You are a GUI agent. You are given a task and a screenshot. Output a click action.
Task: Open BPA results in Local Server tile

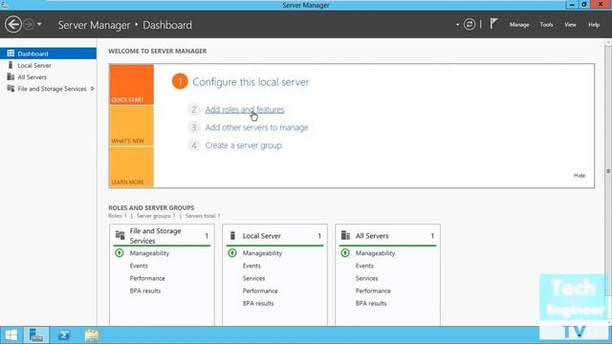pyautogui.click(x=258, y=303)
